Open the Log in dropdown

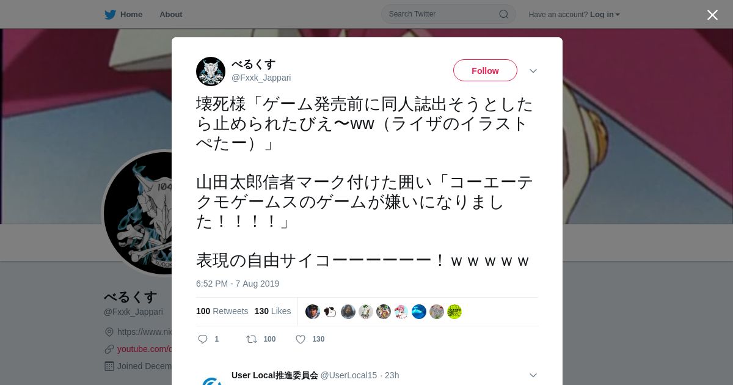pos(605,14)
